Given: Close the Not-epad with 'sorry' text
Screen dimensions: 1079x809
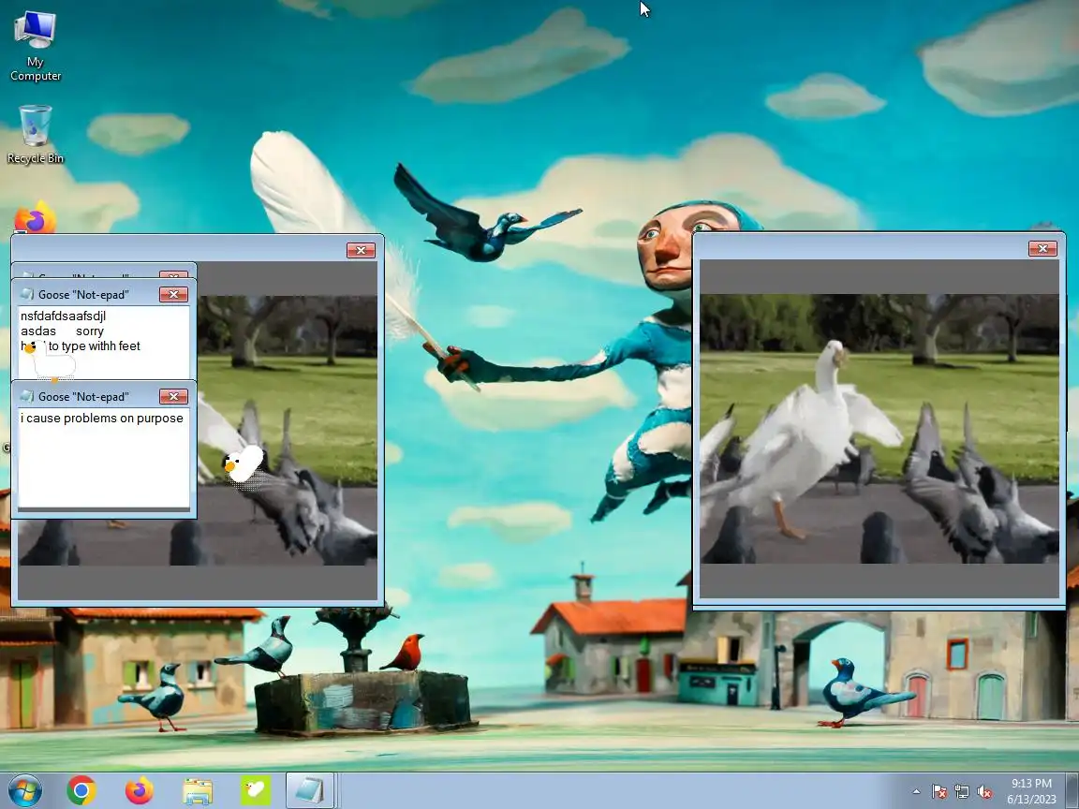Looking at the screenshot, I should pyautogui.click(x=173, y=294).
